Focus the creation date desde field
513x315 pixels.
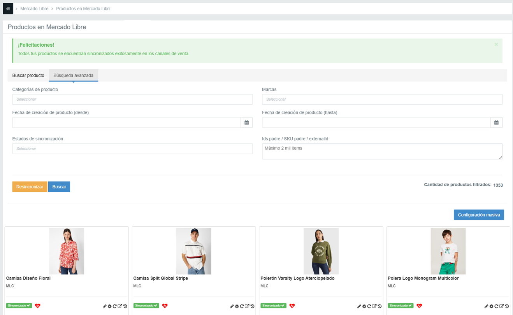coord(126,122)
